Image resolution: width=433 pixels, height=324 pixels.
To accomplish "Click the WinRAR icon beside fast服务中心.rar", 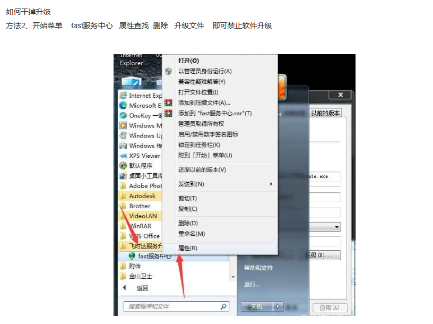I will 168,113.
